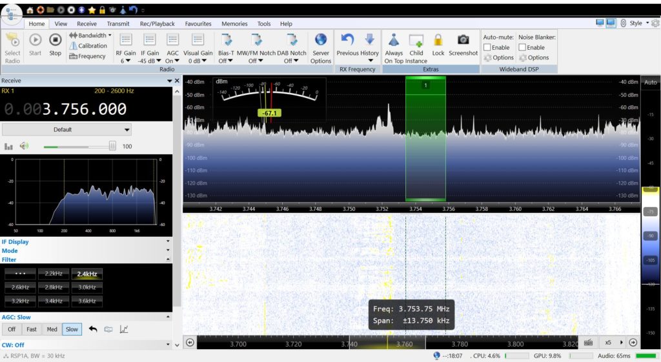This screenshot has height=362, width=661.
Task: Open the Bandwidth dropdown
Action: tap(90, 35)
